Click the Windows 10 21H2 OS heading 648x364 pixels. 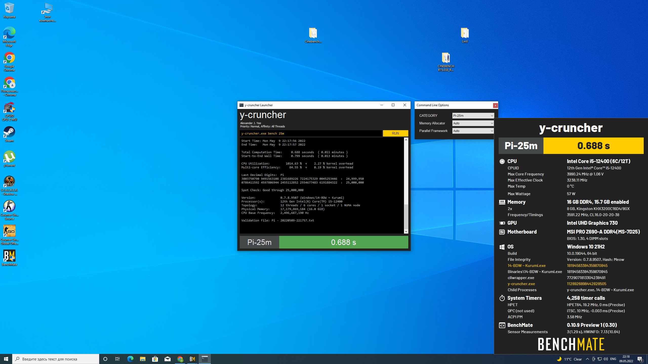coord(586,247)
